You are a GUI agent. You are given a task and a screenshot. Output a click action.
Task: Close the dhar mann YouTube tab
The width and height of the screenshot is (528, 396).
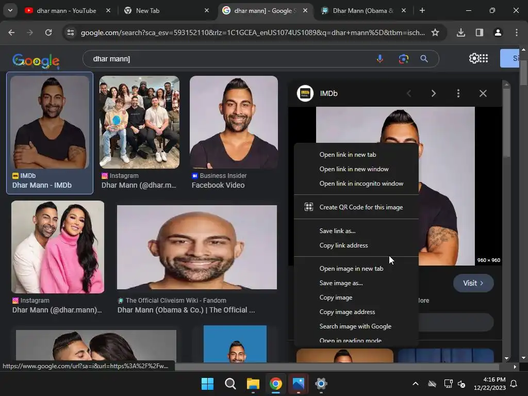pos(108,10)
